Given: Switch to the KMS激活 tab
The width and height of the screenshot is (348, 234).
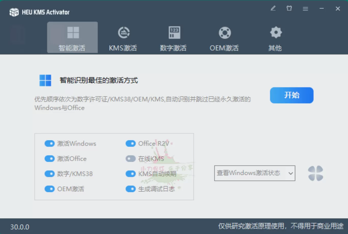Looking at the screenshot, I should pyautogui.click(x=123, y=38).
